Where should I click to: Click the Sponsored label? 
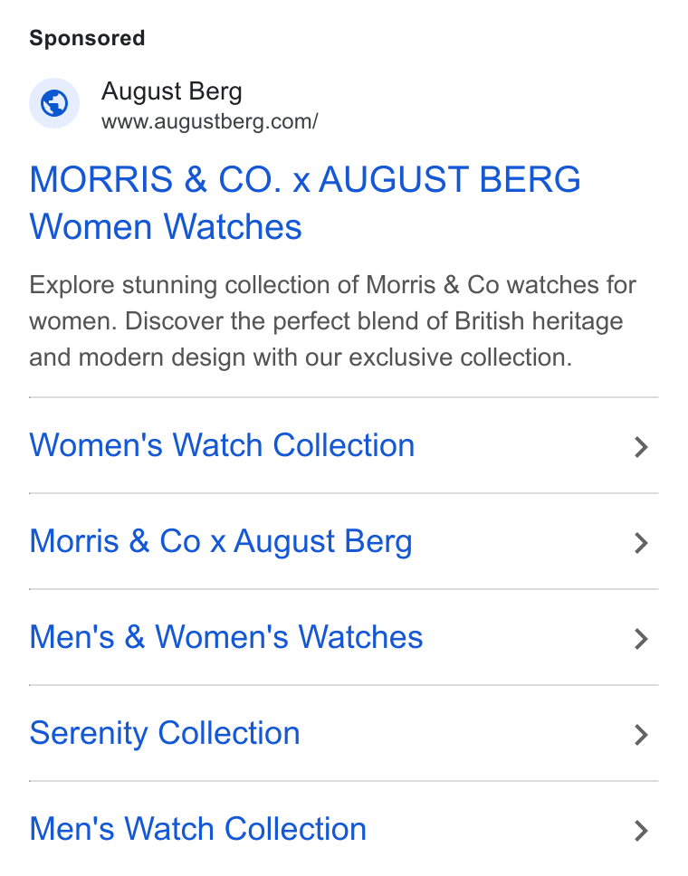coord(87,38)
